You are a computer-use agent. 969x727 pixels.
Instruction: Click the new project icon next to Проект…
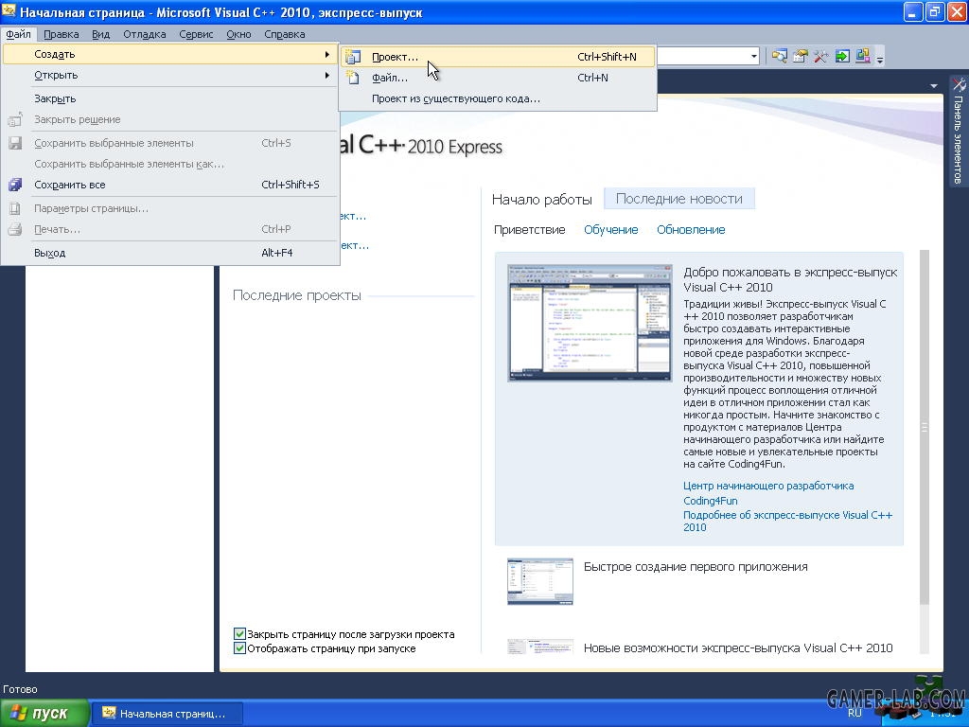[x=353, y=57]
